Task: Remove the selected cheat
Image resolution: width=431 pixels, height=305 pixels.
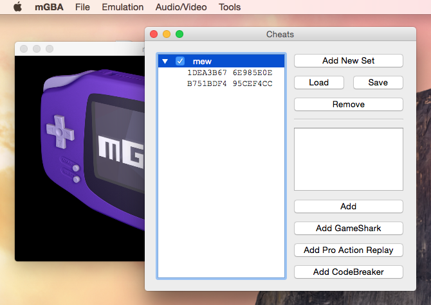Action: tap(348, 105)
